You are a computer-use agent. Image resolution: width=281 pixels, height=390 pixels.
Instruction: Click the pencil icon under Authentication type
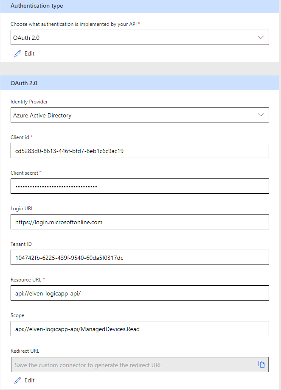pyautogui.click(x=18, y=53)
